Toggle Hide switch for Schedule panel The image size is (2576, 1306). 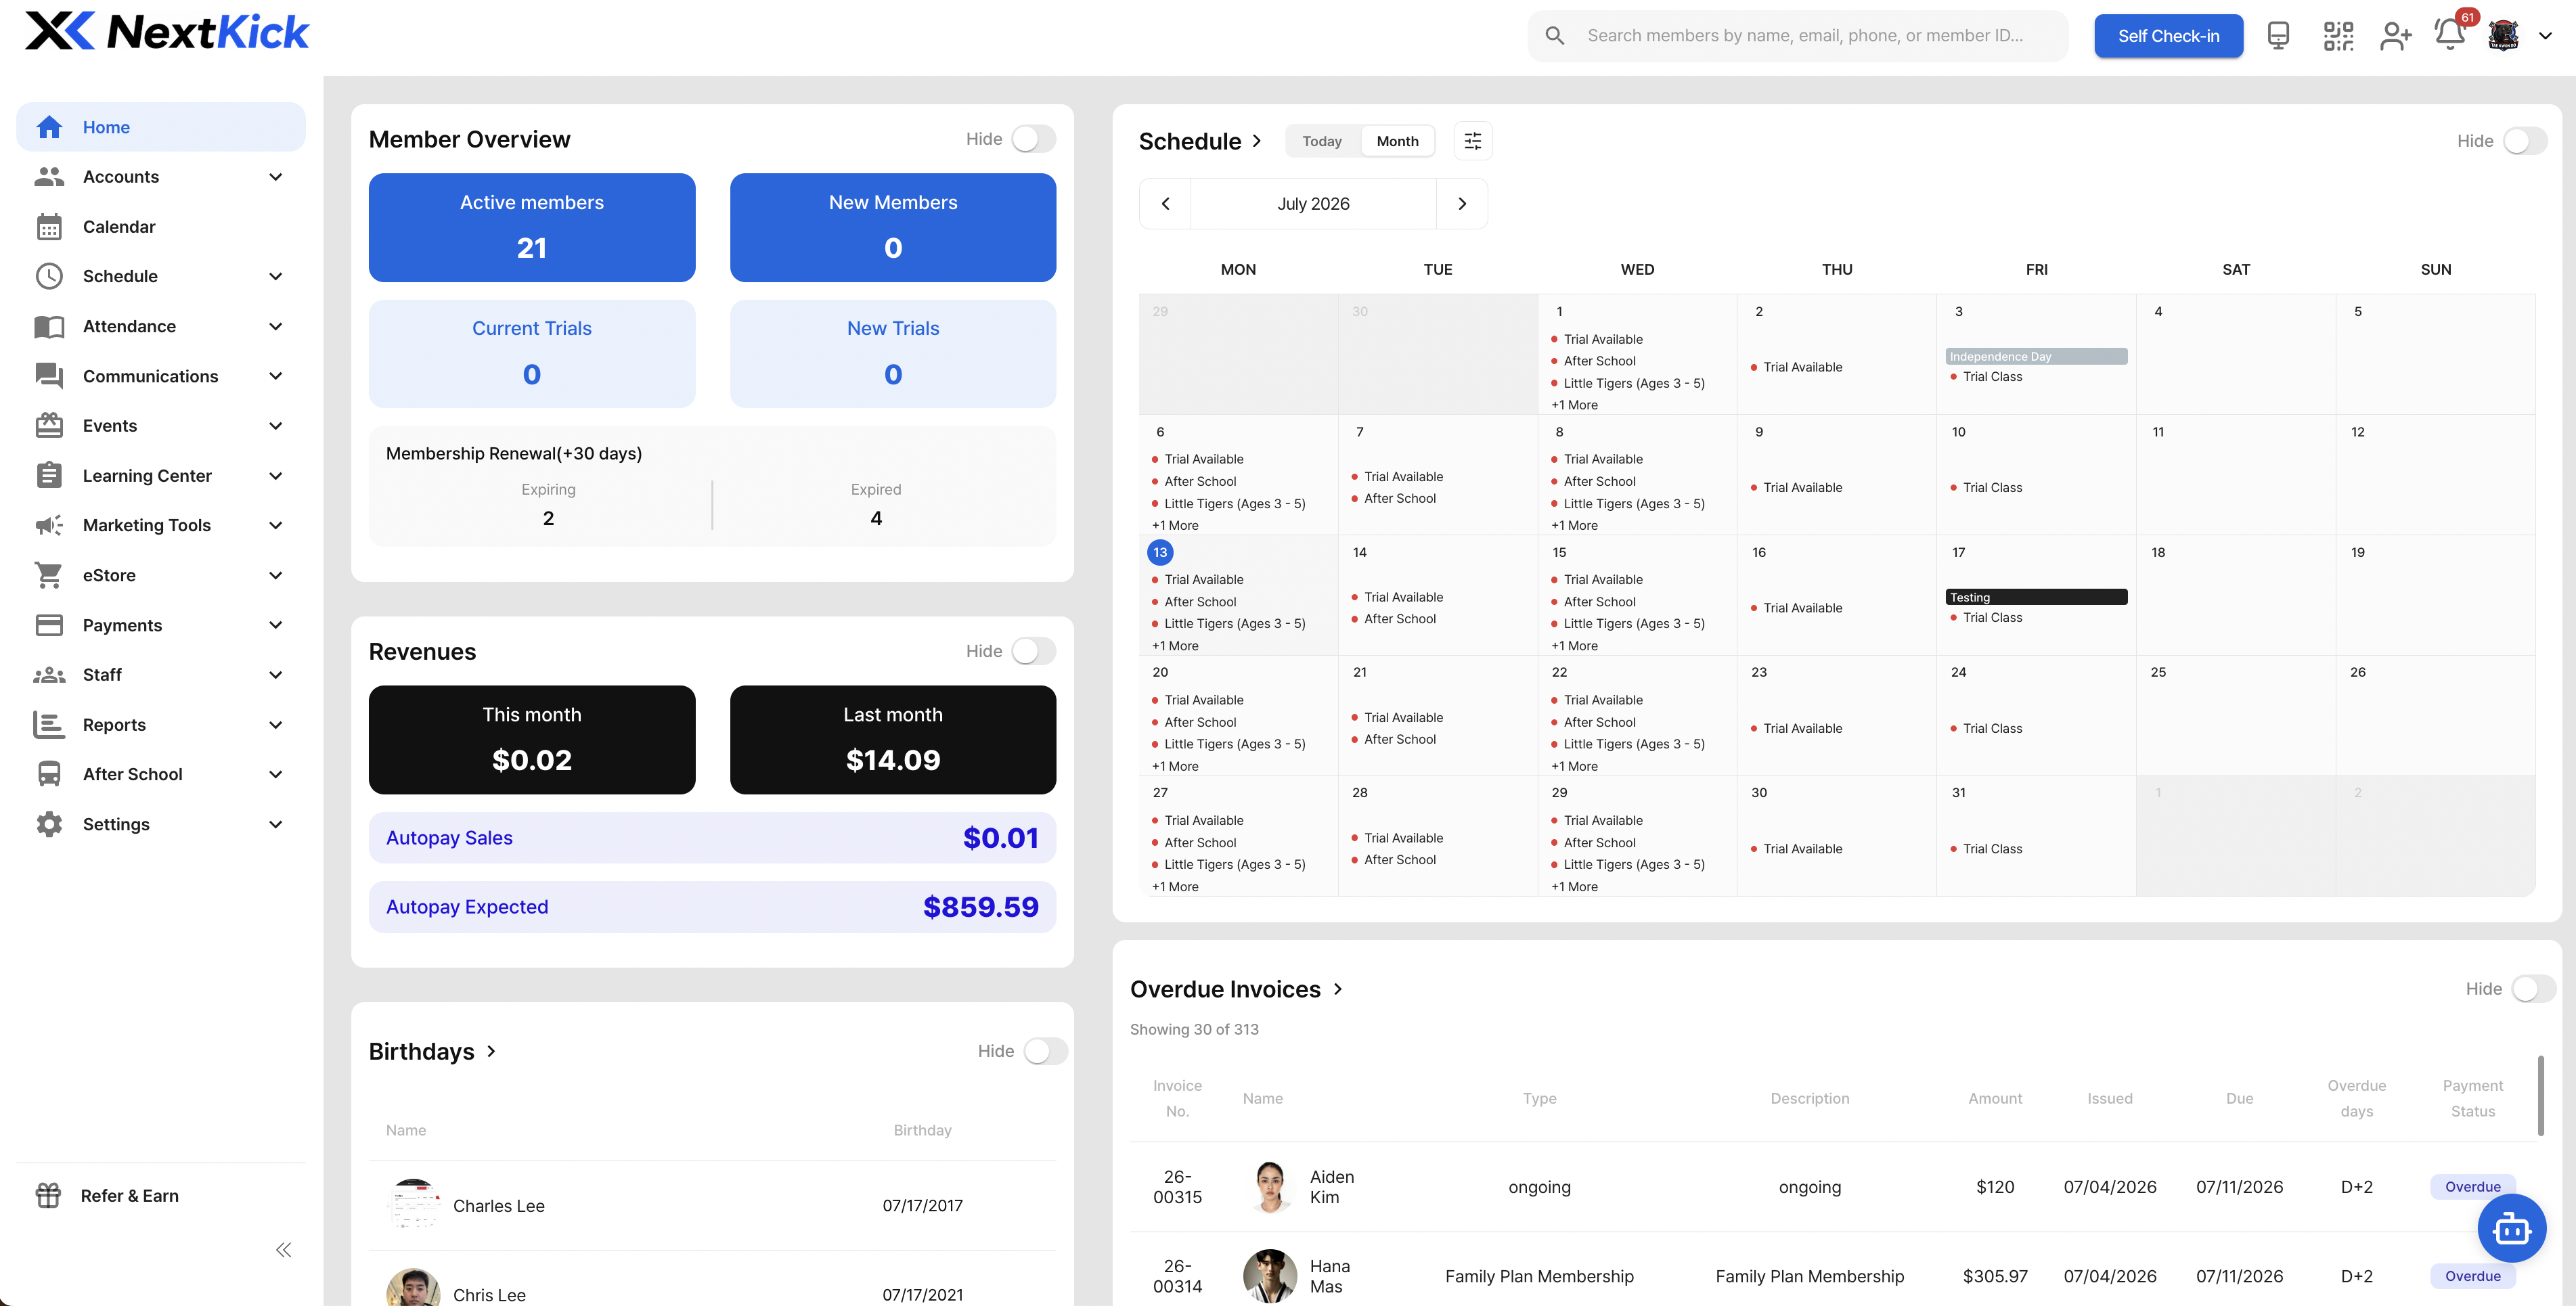(2525, 141)
